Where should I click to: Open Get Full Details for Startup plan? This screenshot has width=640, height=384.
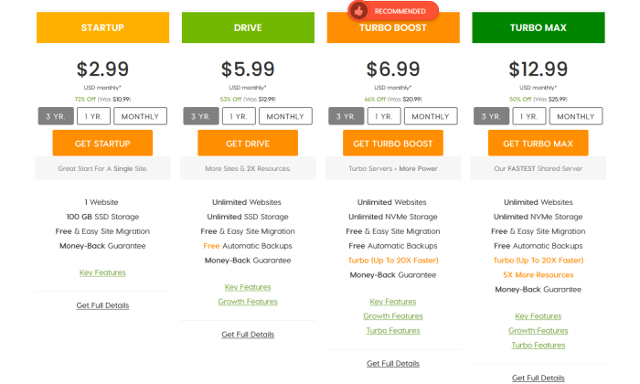[x=102, y=305]
